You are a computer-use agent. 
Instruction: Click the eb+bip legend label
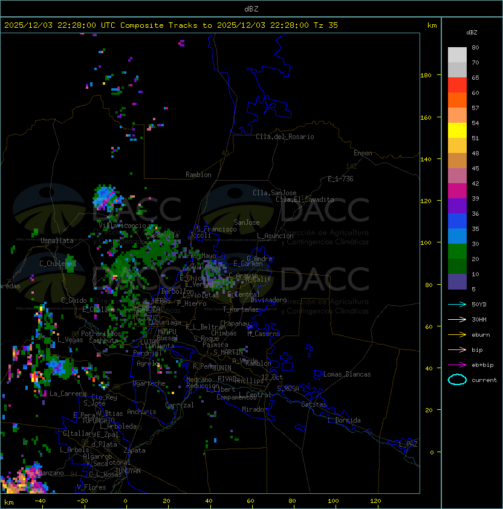[482, 365]
